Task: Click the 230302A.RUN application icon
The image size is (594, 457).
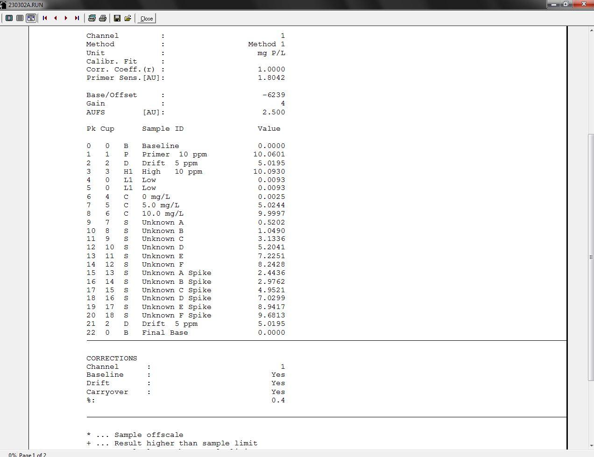Action: [4, 4]
